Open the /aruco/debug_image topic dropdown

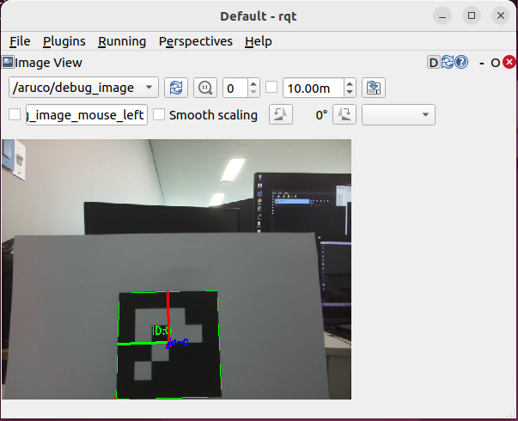pyautogui.click(x=83, y=88)
